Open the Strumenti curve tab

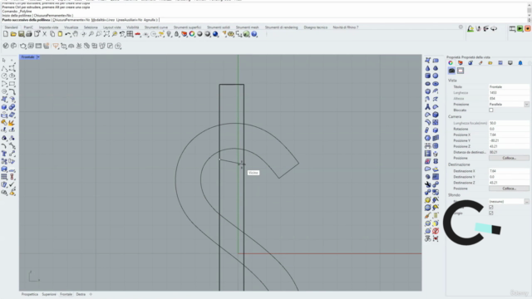156,27
